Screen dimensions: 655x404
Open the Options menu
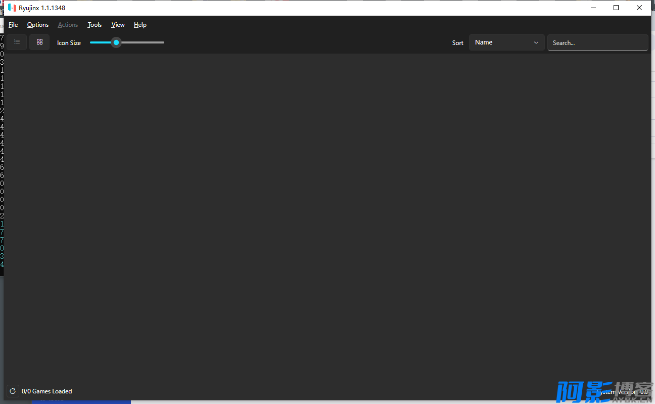(x=38, y=25)
